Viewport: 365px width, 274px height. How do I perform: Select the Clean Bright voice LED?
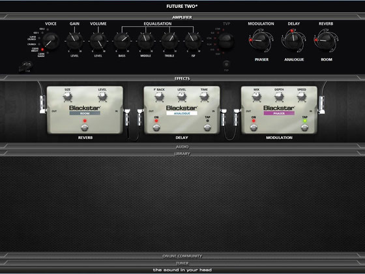(42, 50)
